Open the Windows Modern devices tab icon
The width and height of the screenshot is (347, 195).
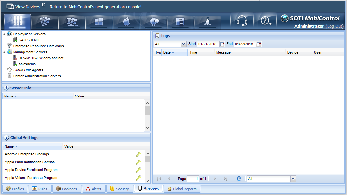[99, 22]
